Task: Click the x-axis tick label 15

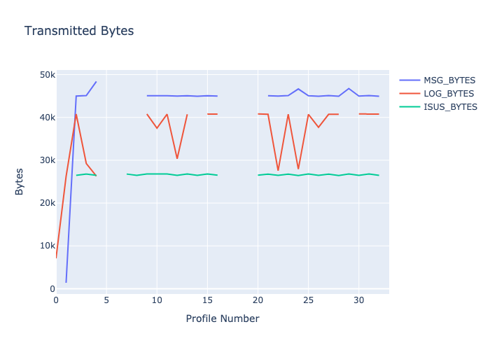Action: [x=207, y=300]
